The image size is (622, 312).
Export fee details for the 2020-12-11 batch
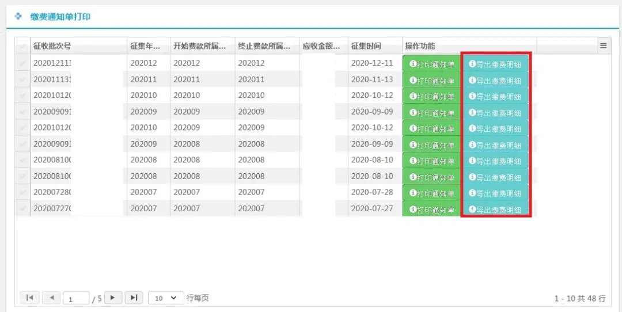(x=495, y=64)
